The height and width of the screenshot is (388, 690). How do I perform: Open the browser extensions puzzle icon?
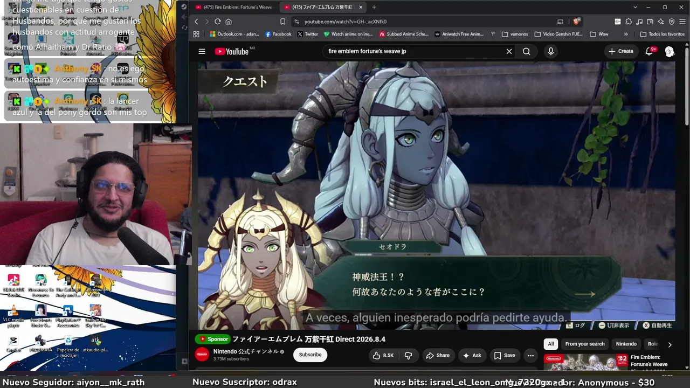(629, 22)
